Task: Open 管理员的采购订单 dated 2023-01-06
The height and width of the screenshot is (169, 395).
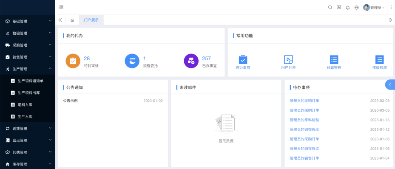Action: (304, 139)
